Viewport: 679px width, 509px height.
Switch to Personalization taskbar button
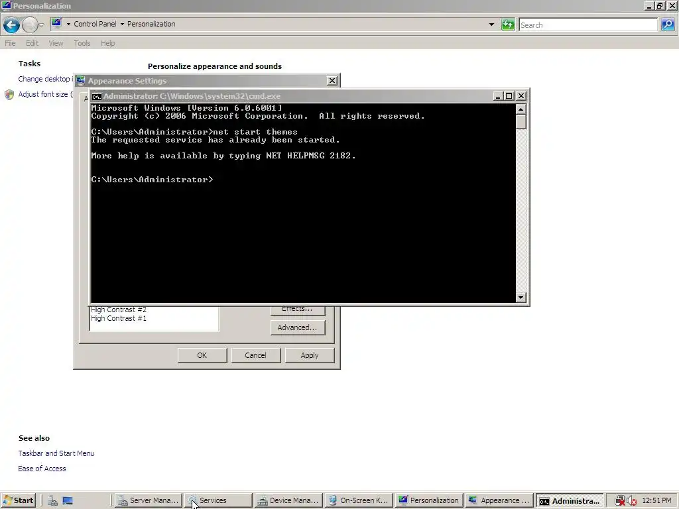pos(429,500)
